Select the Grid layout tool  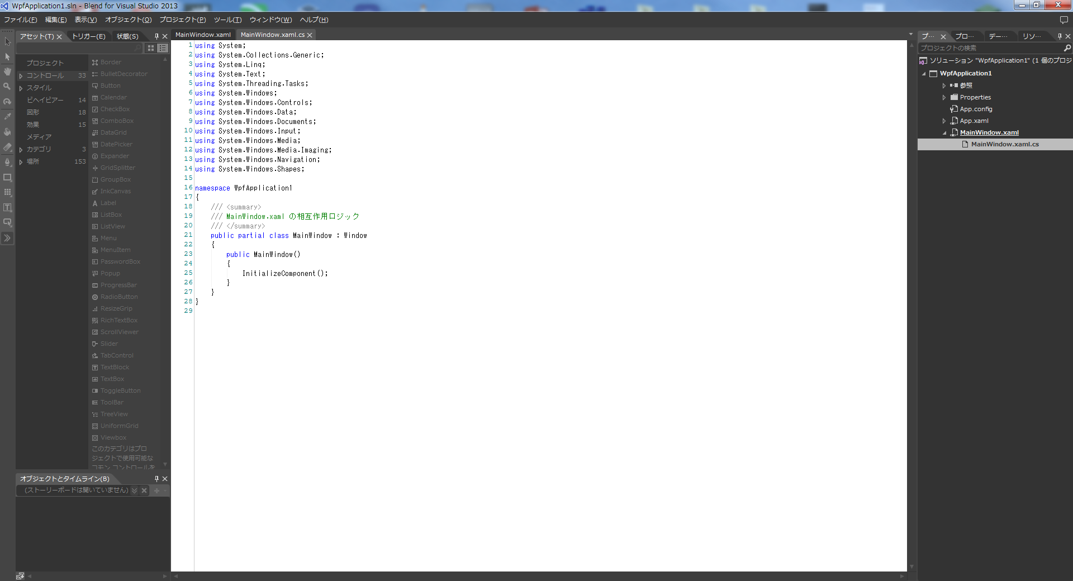(x=7, y=192)
